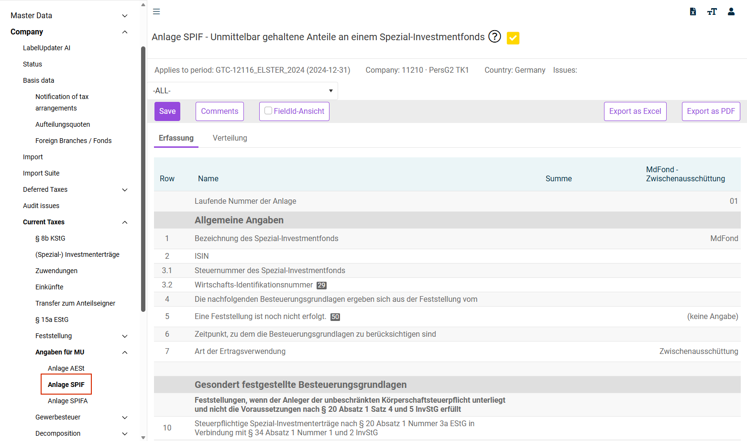Open the -ALL- dropdown
Image resolution: width=747 pixels, height=441 pixels.
pyautogui.click(x=242, y=90)
